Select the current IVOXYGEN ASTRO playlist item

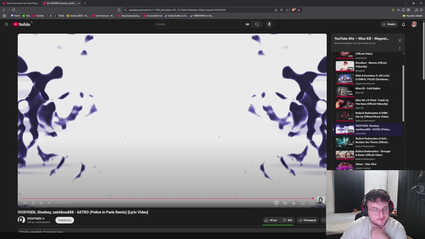click(368, 129)
